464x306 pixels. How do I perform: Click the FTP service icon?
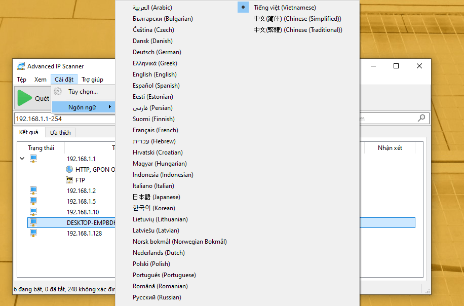[69, 180]
